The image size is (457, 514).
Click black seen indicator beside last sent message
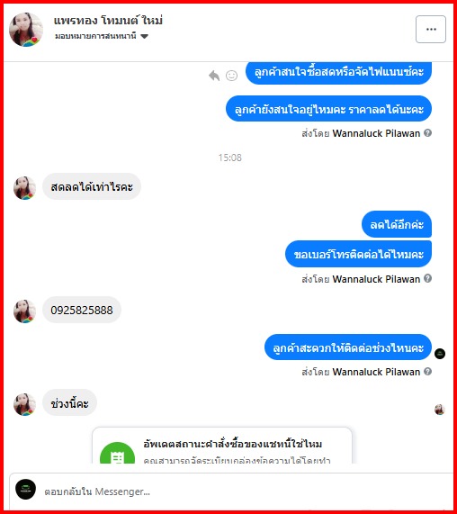(440, 354)
